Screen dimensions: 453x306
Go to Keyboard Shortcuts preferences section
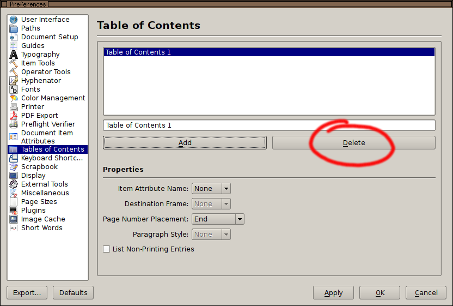[52, 158]
